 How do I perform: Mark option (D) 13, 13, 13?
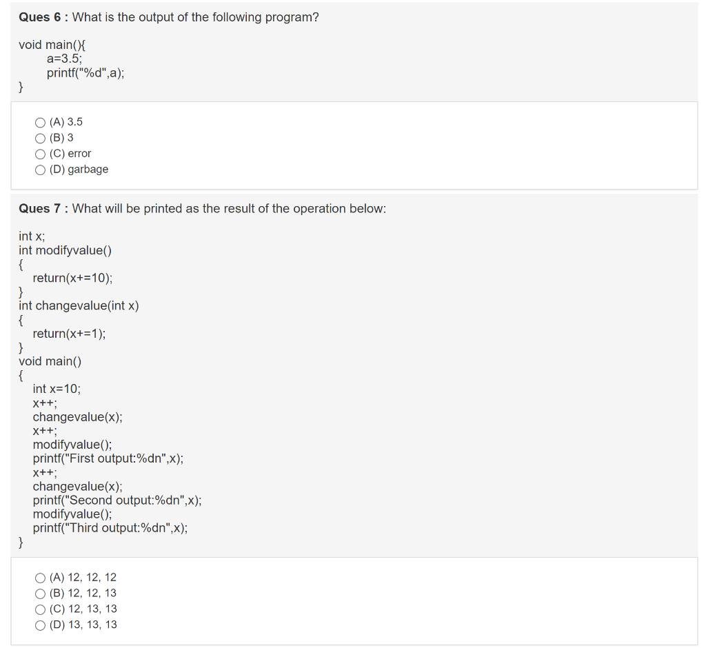pos(40,625)
